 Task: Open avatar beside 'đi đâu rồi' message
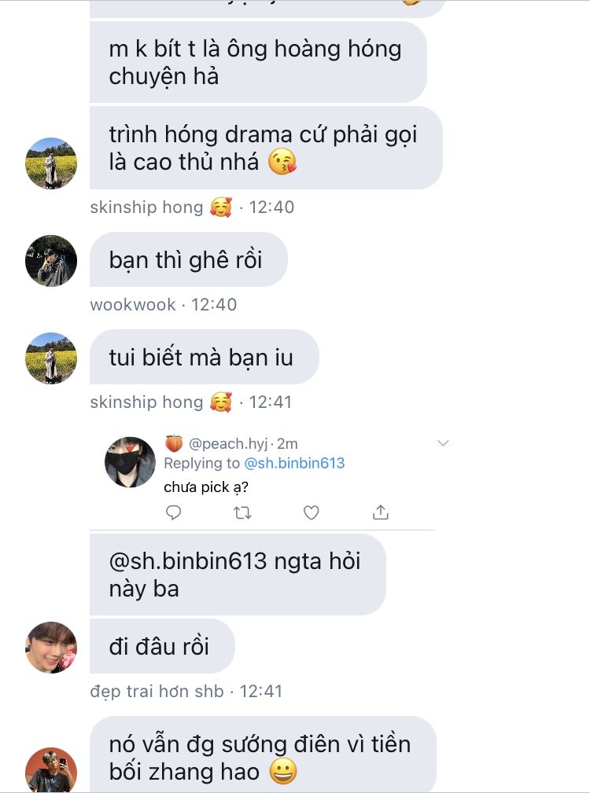pyautogui.click(x=51, y=648)
